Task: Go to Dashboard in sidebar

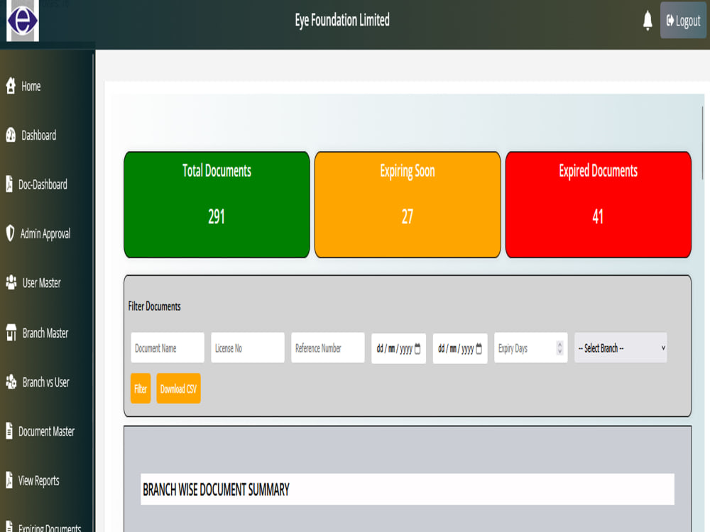Action: (38, 135)
